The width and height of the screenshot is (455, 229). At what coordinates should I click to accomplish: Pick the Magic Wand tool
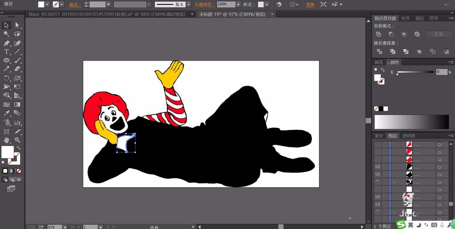point(7,34)
